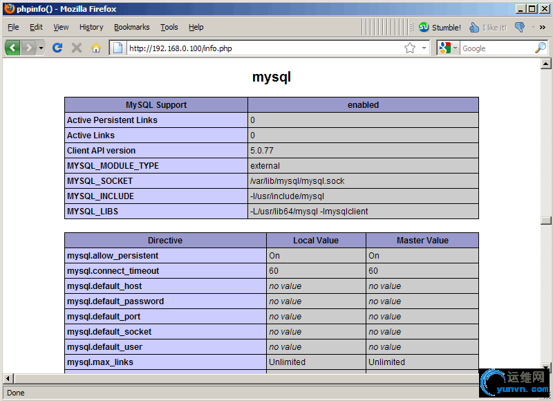The image size is (553, 401).
Task: Click the horizontal scrollbar left arrow
Action: tap(8, 379)
